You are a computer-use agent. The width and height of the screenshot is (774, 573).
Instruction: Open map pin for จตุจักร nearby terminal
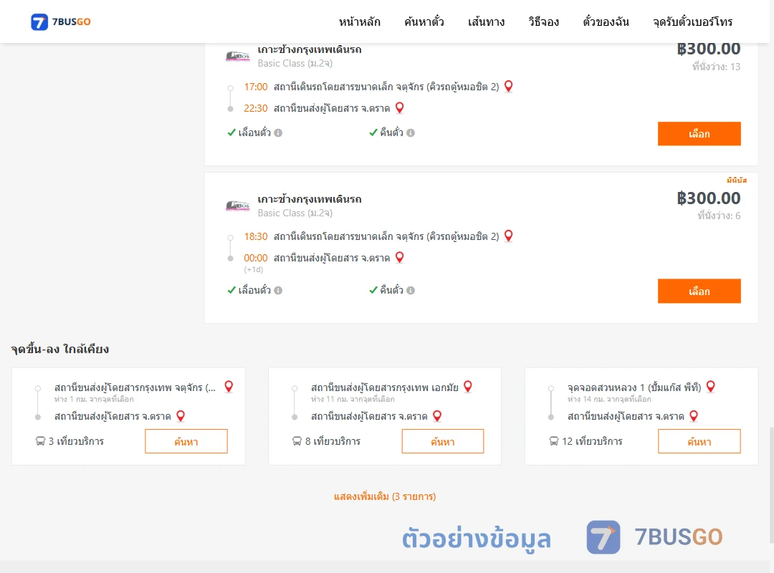click(x=229, y=387)
